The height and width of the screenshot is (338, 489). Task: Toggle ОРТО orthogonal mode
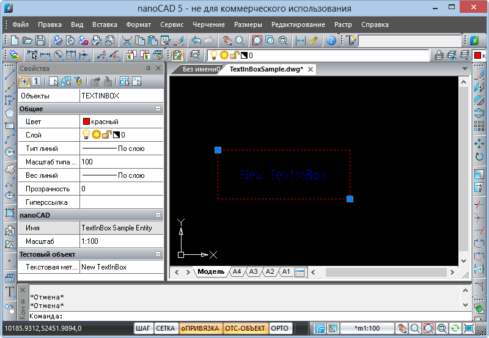[279, 328]
